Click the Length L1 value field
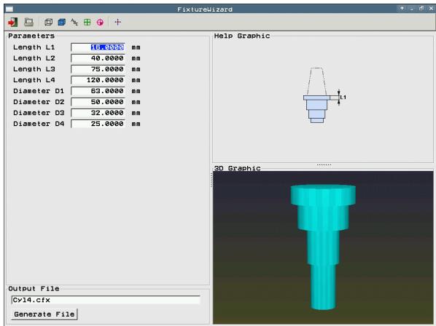The image size is (436, 326). [98, 47]
